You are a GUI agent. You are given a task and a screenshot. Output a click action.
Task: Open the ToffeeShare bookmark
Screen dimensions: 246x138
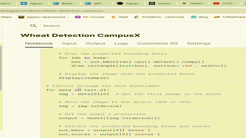coord(230,17)
